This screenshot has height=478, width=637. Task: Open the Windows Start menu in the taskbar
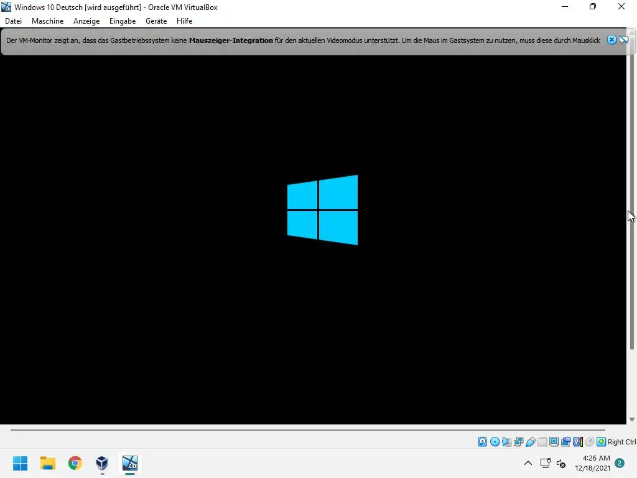20,463
